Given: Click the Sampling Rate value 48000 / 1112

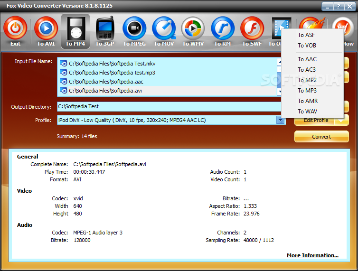Looking at the screenshot, I should coord(259,240).
